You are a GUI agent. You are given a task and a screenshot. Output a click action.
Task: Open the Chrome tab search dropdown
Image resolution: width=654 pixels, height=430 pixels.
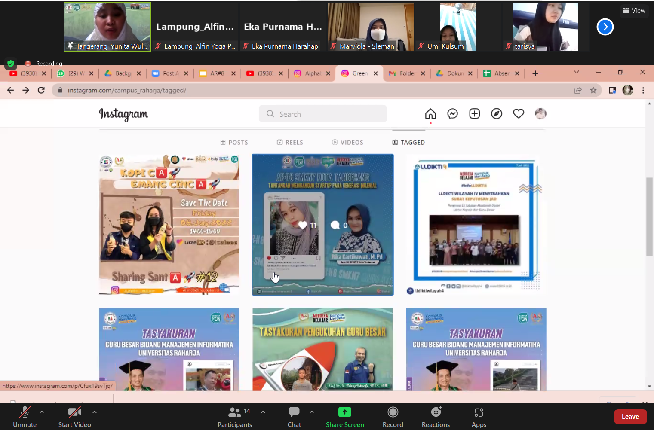point(577,72)
